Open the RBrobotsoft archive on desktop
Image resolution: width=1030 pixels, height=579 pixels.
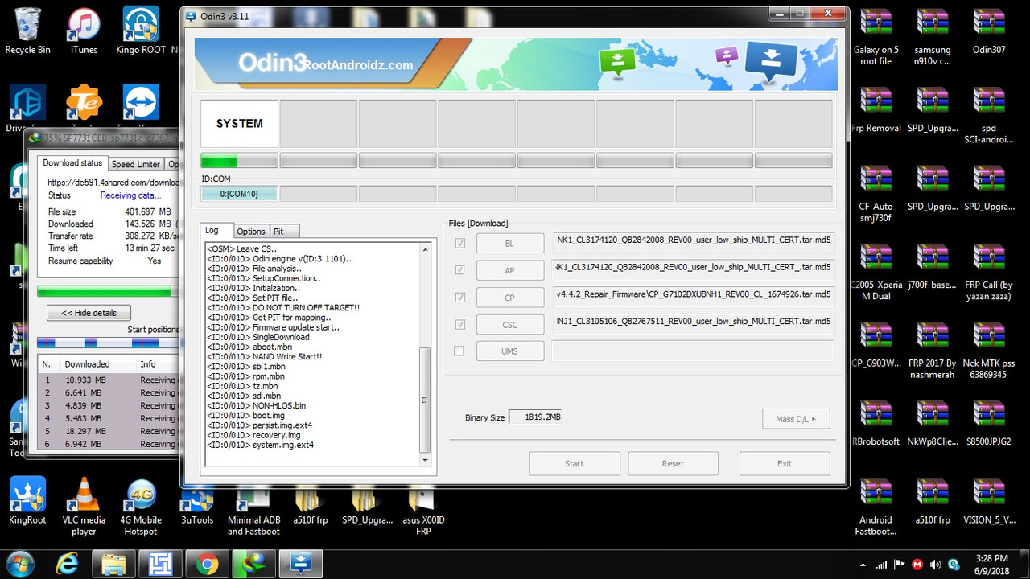click(875, 423)
